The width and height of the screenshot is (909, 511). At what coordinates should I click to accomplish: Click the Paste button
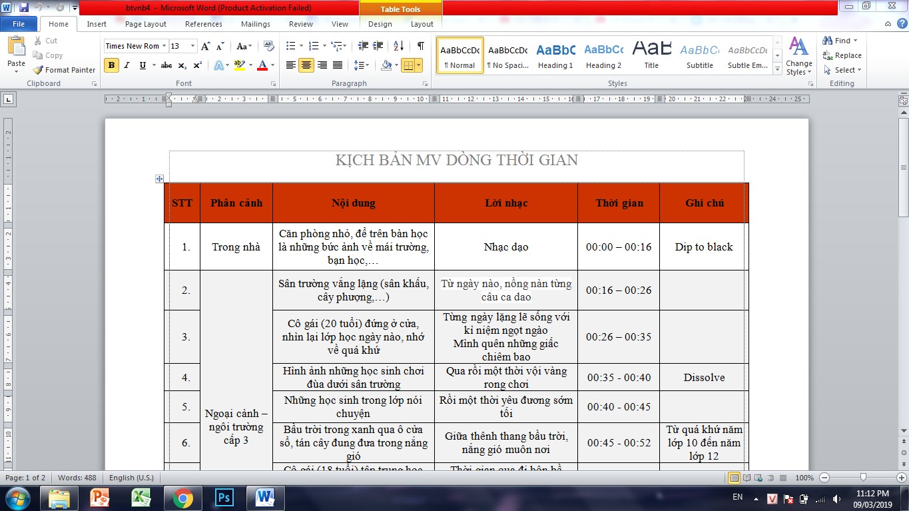[16, 54]
